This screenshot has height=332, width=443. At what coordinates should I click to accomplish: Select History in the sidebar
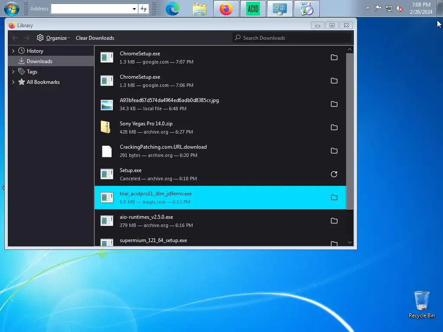tap(35, 51)
